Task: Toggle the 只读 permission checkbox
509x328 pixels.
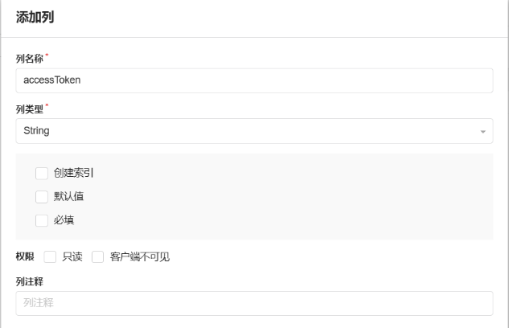Action: coord(50,257)
